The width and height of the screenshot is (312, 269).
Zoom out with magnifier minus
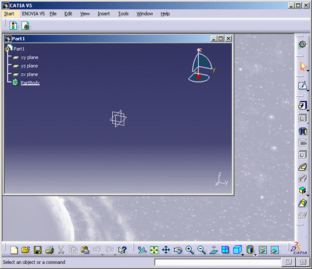click(x=202, y=250)
